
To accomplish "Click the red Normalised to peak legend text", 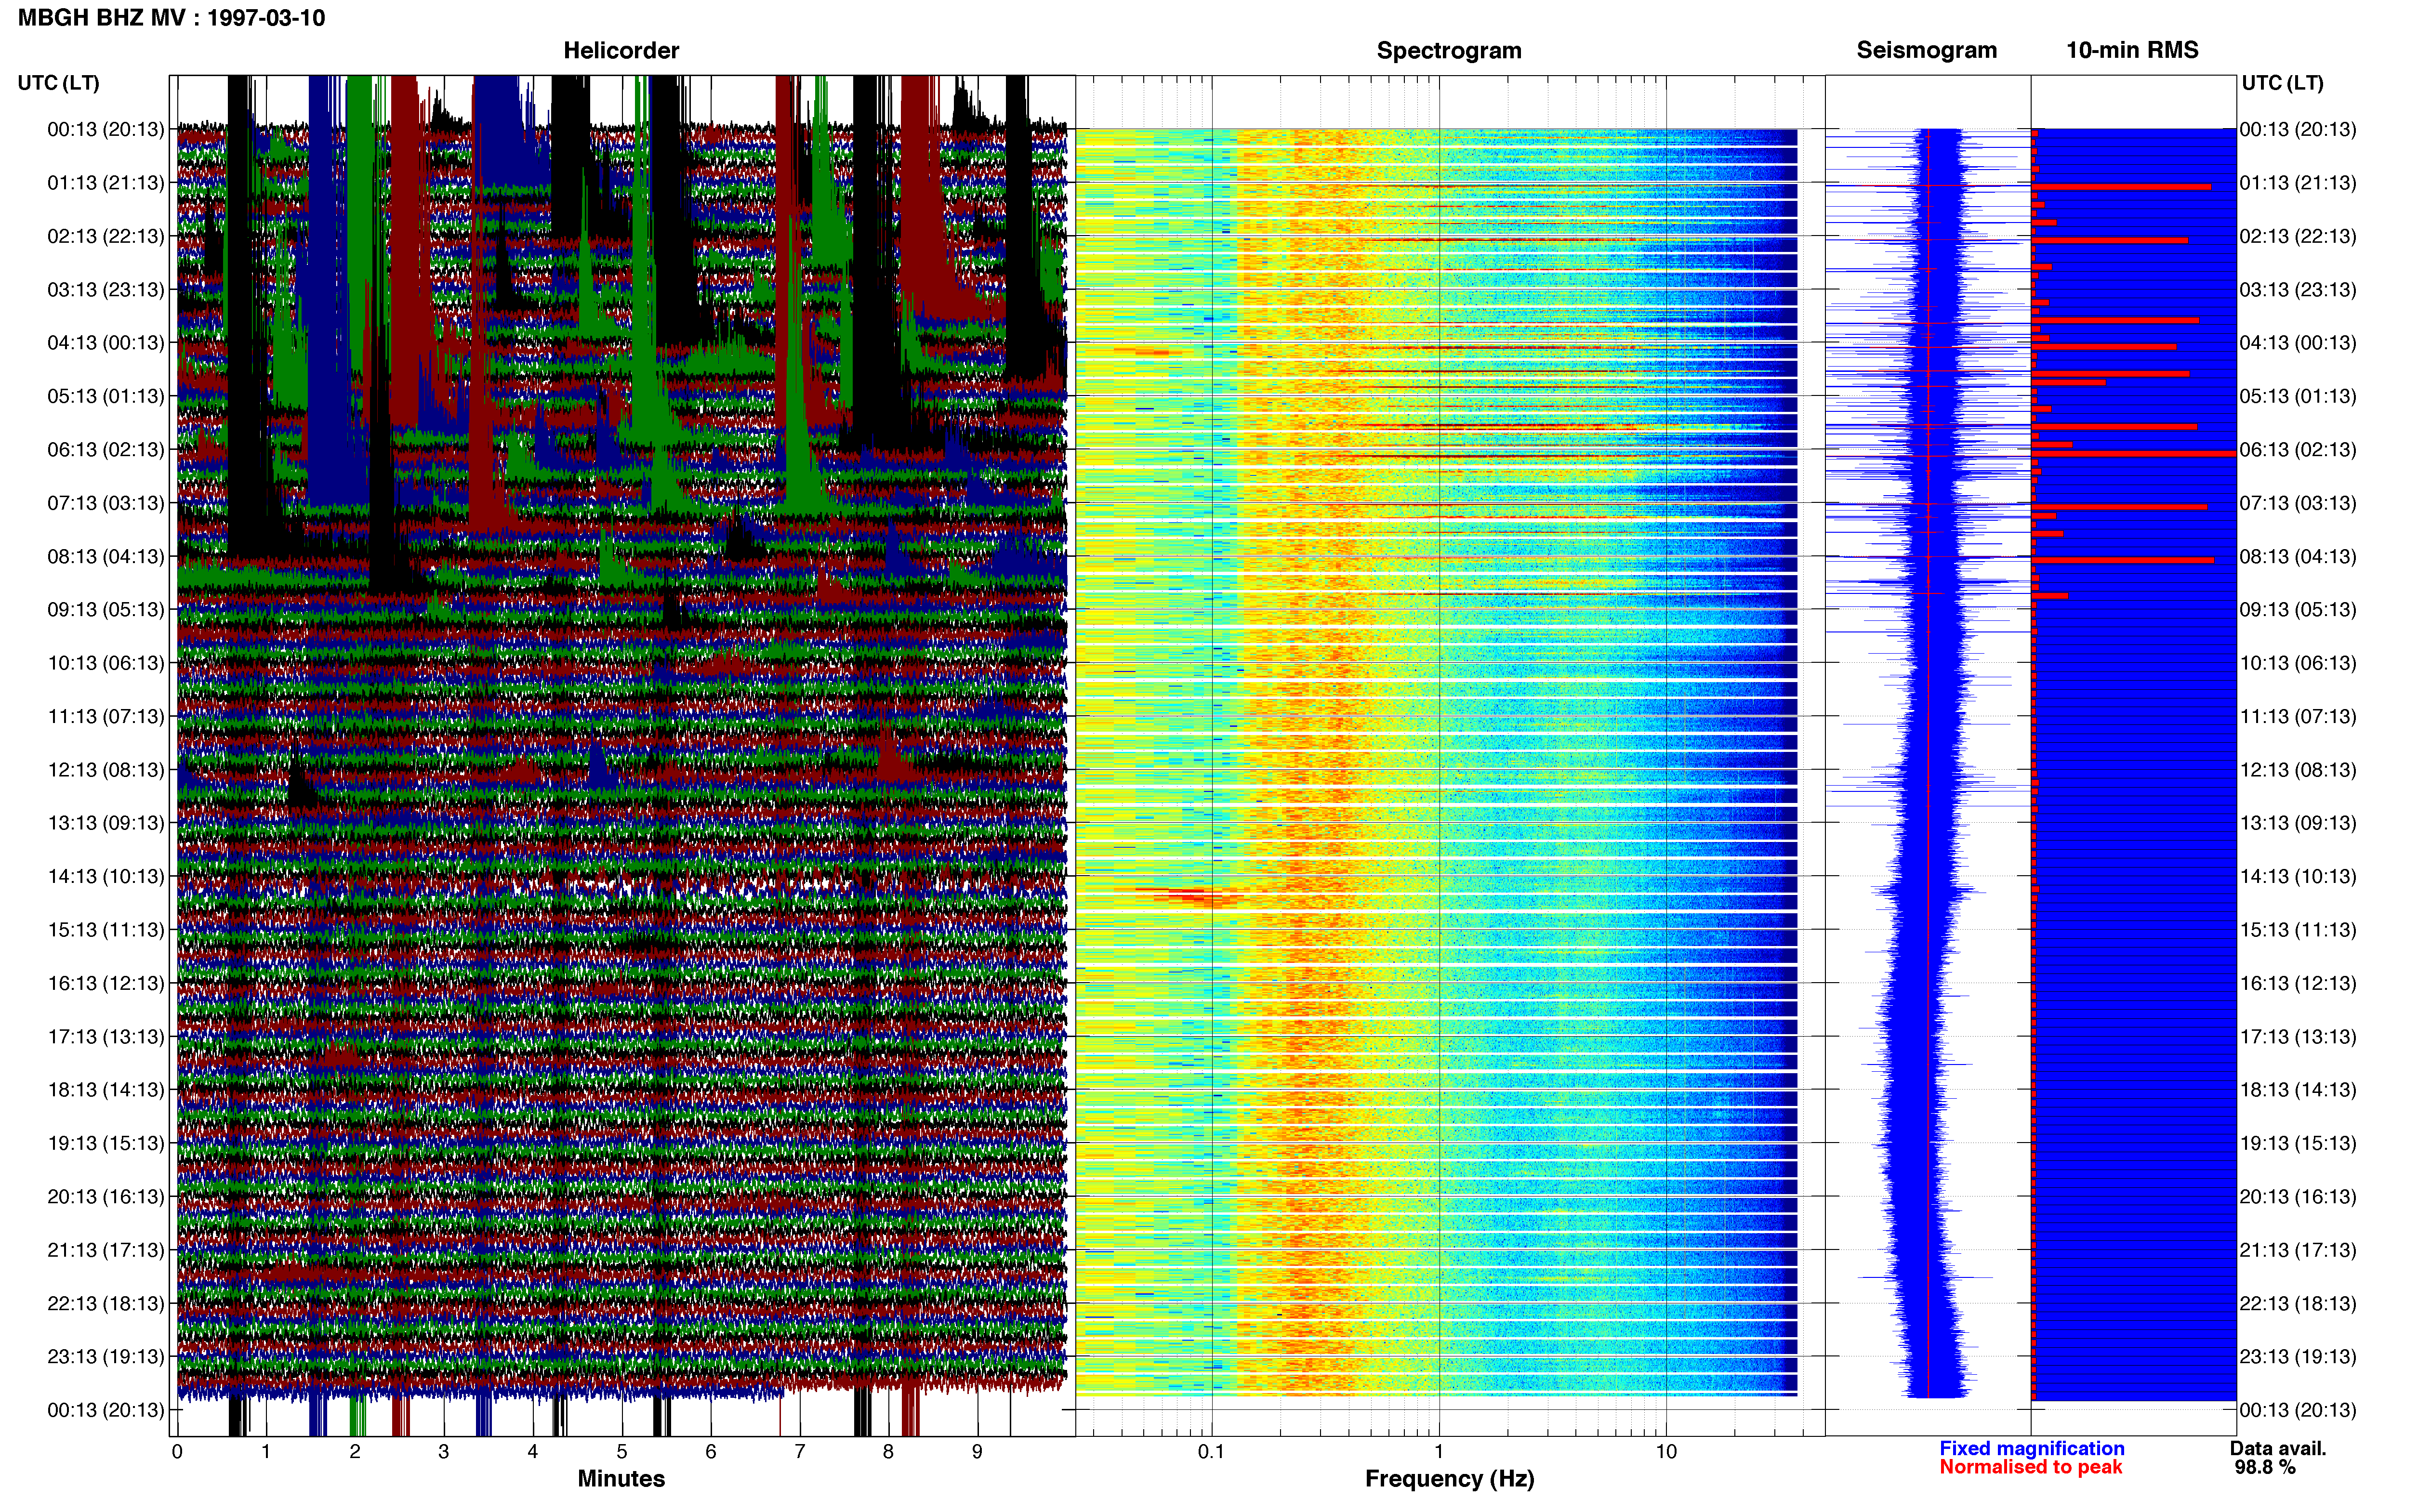I will pyautogui.click(x=2030, y=1467).
